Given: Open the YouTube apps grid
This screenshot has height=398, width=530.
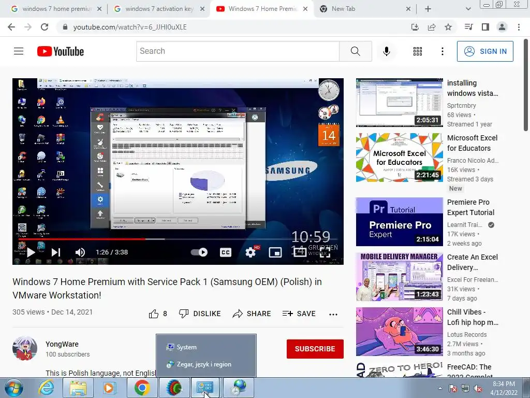Looking at the screenshot, I should click(418, 51).
